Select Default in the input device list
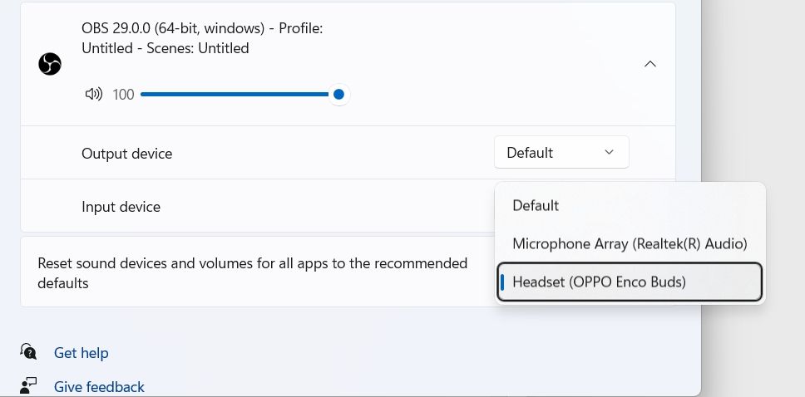Viewport: 805px width, 397px height. click(x=630, y=206)
